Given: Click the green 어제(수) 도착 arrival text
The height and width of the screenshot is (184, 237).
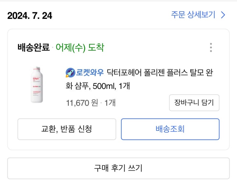Looking at the screenshot, I should [x=80, y=48].
